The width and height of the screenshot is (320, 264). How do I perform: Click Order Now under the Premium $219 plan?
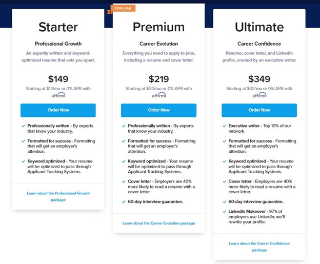(x=159, y=110)
